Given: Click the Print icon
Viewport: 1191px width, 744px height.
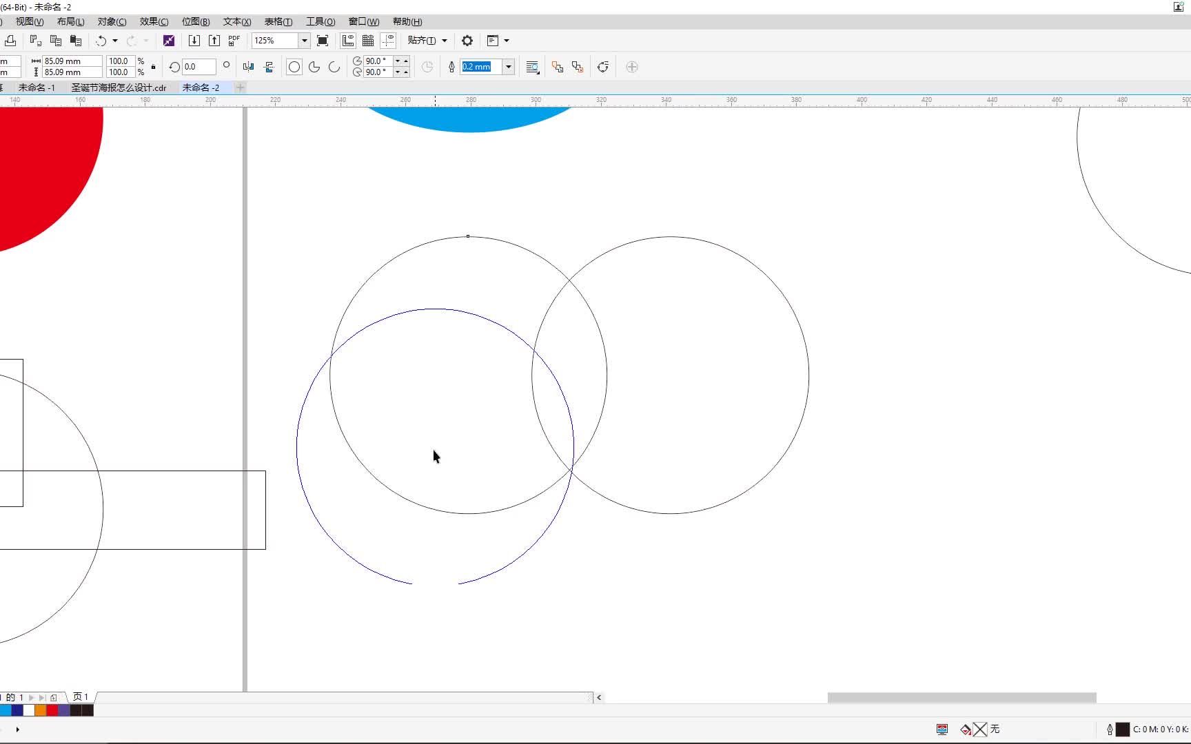Looking at the screenshot, I should tap(10, 41).
